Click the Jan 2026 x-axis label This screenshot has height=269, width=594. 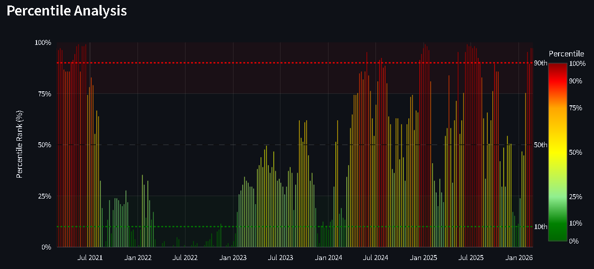click(518, 258)
